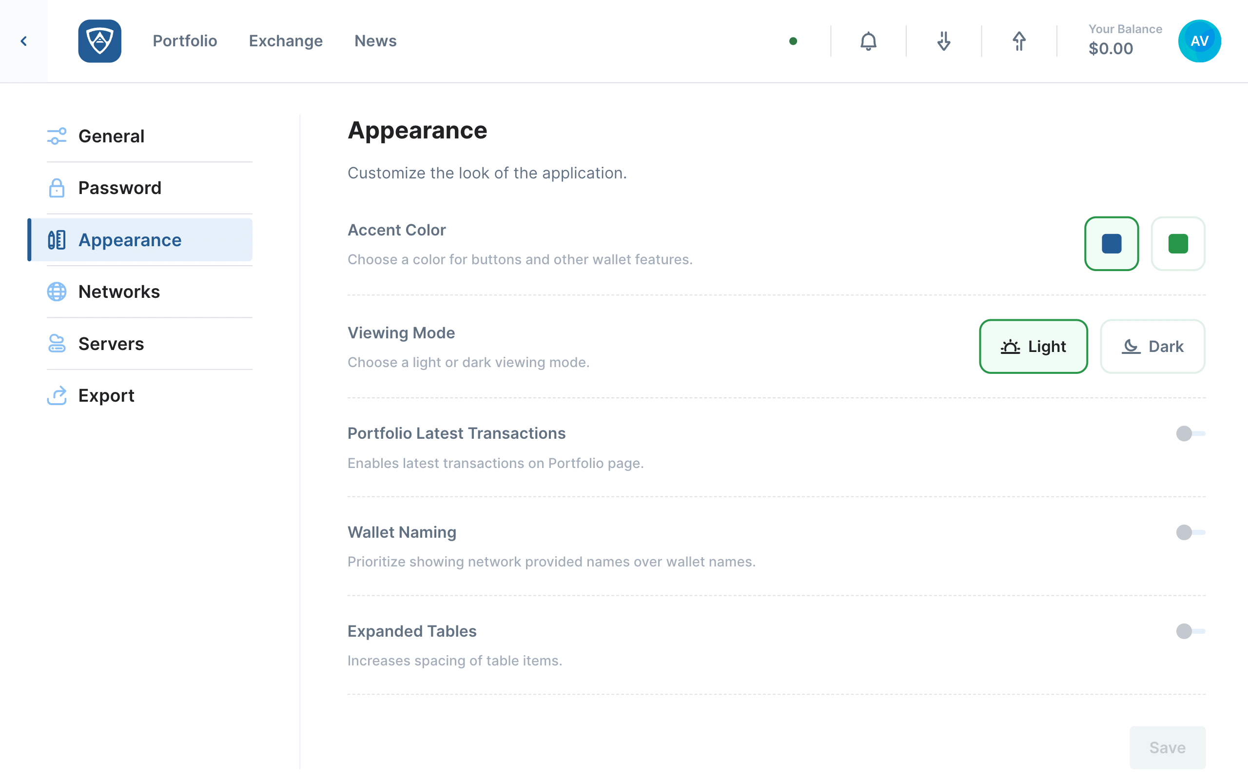Click 'Increases spacing of table items.' text
The image size is (1248, 780).
tap(455, 661)
